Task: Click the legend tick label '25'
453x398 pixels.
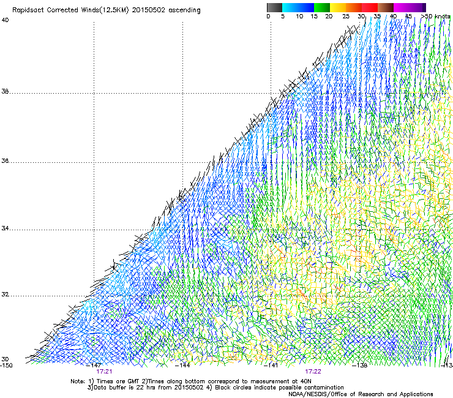Action: tap(346, 17)
